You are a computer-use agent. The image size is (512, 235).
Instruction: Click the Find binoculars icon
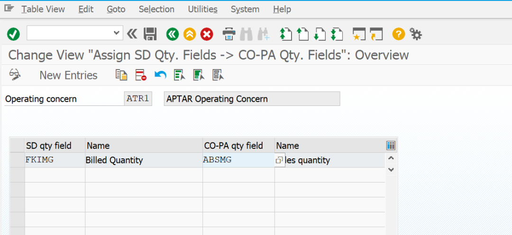[247, 34]
